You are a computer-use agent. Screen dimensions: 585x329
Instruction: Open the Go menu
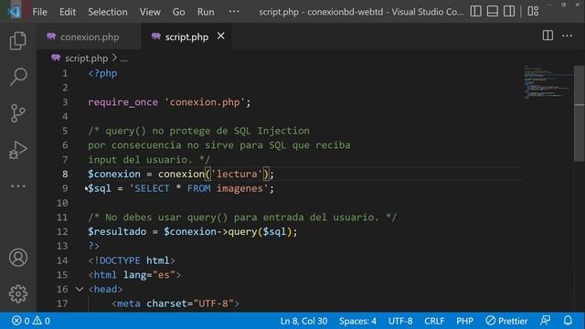point(179,12)
